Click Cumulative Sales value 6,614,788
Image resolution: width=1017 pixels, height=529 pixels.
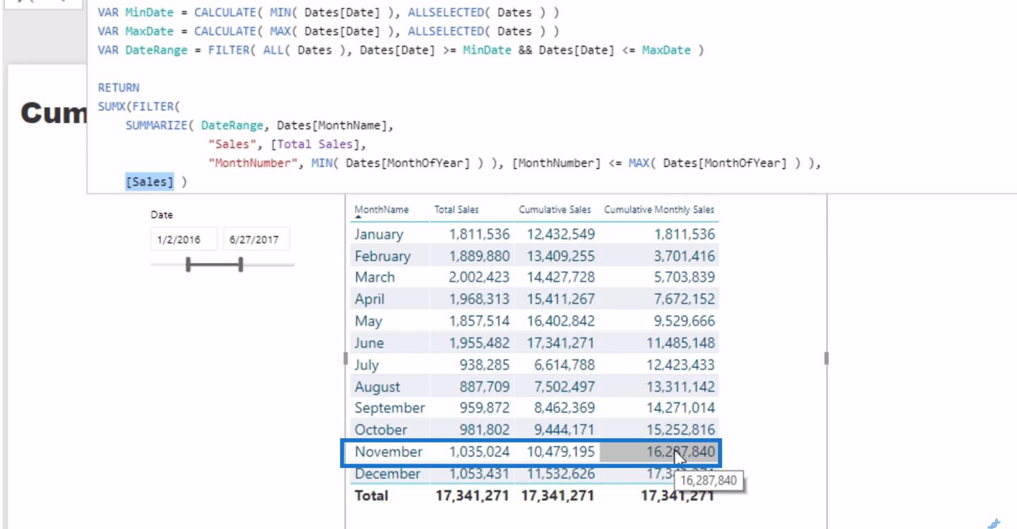pyautogui.click(x=564, y=364)
